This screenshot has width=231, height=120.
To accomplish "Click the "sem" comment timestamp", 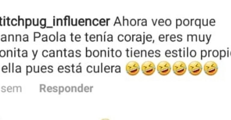I will tap(11, 89).
